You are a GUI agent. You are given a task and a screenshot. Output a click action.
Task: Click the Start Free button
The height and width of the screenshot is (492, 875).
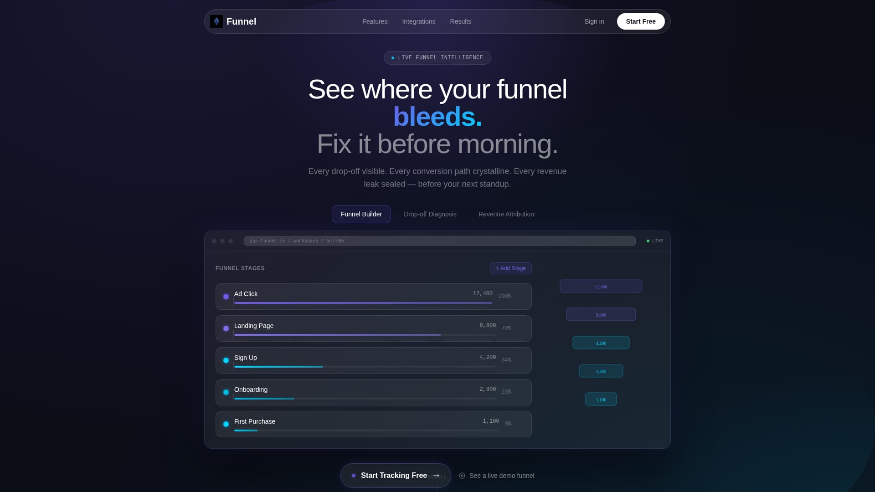(x=640, y=21)
